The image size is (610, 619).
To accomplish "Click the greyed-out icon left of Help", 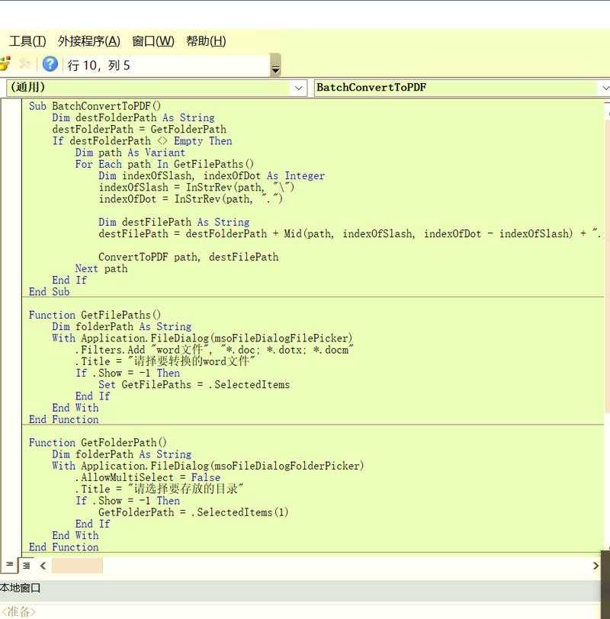I will pos(25,64).
